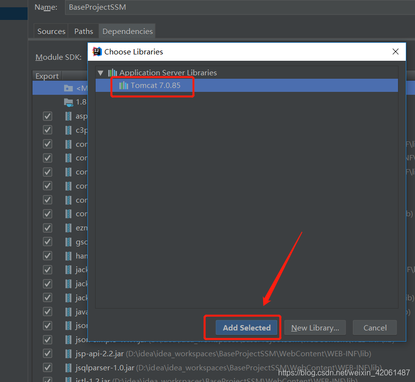Click the Add Selected button

247,328
